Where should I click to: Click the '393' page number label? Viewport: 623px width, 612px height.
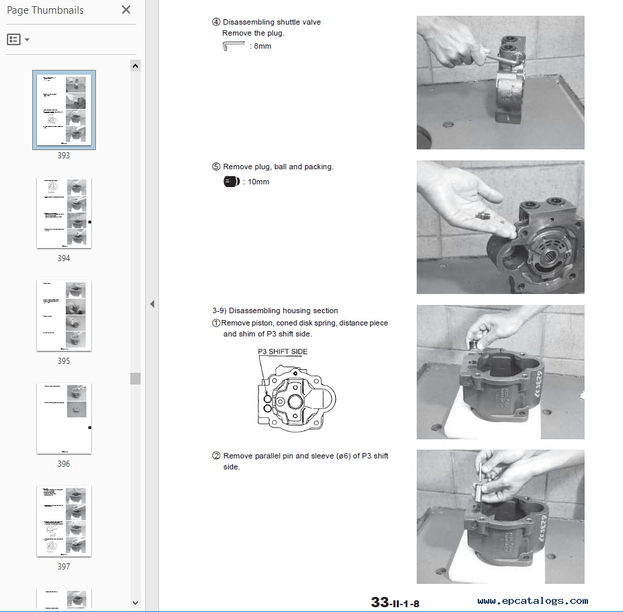click(64, 156)
